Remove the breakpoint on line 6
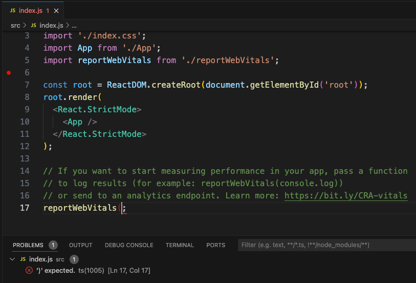The width and height of the screenshot is (416, 283). point(9,73)
